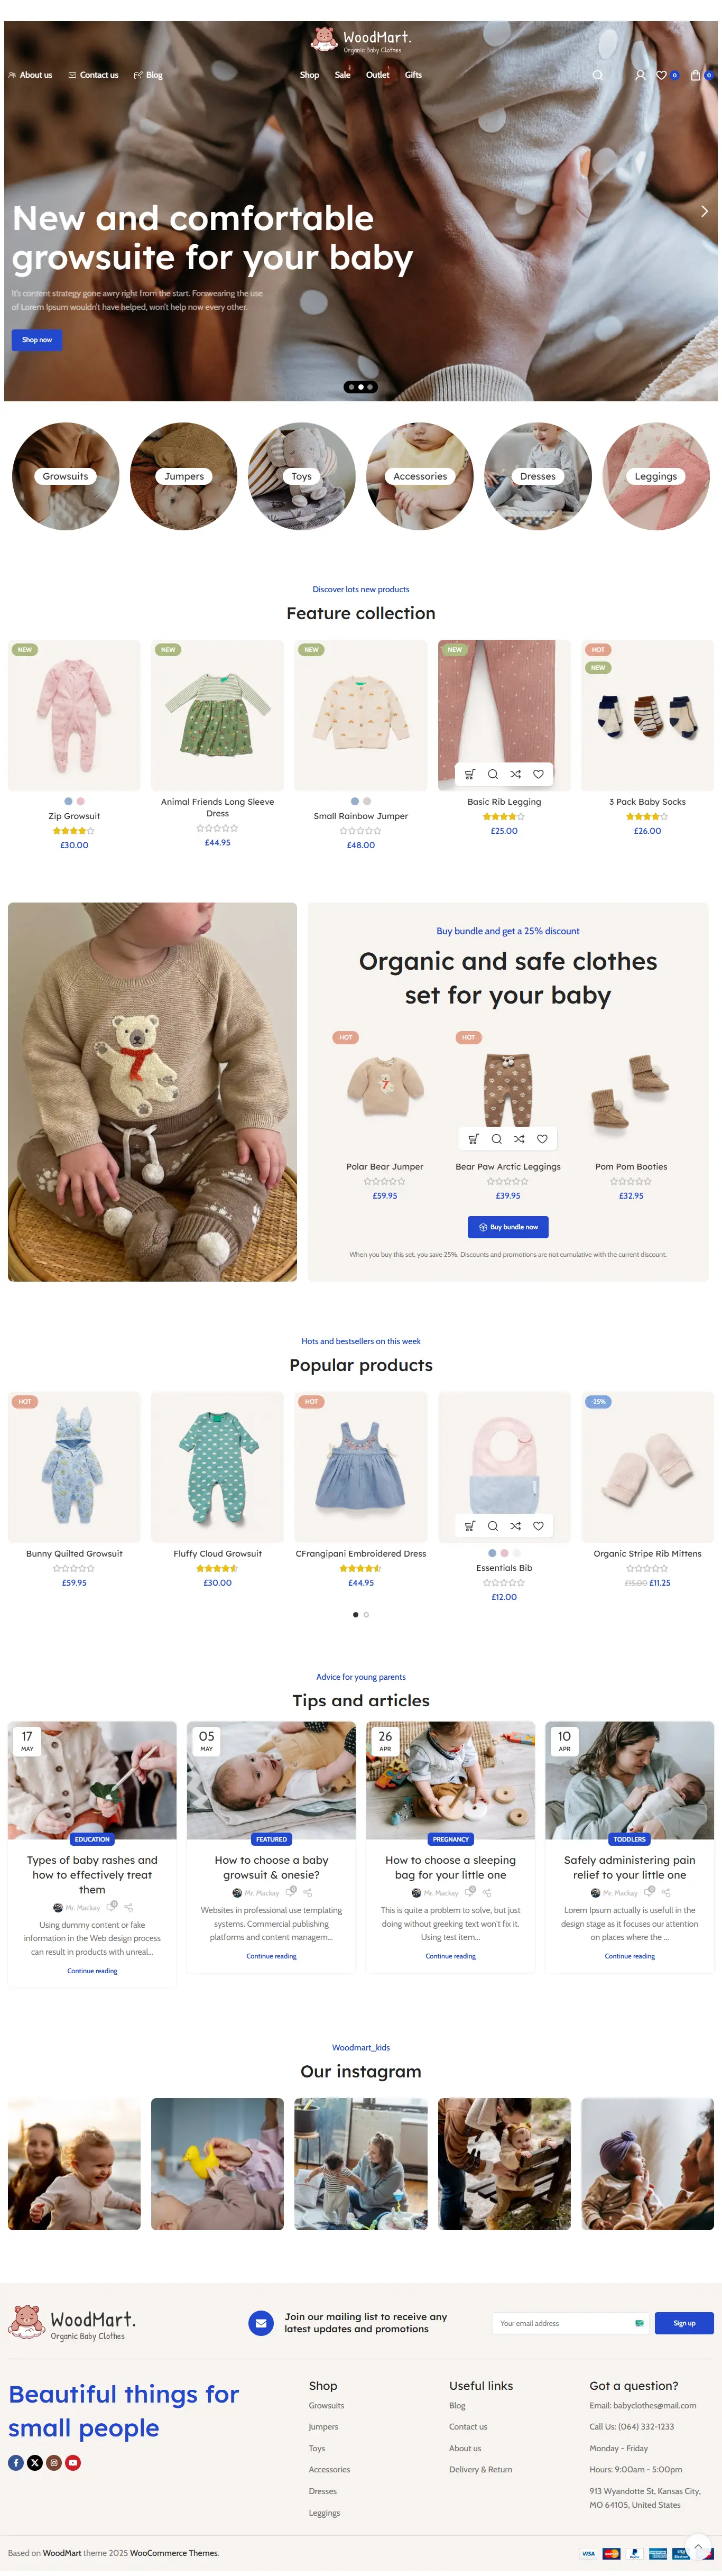Open the Shop menu item

(x=310, y=75)
